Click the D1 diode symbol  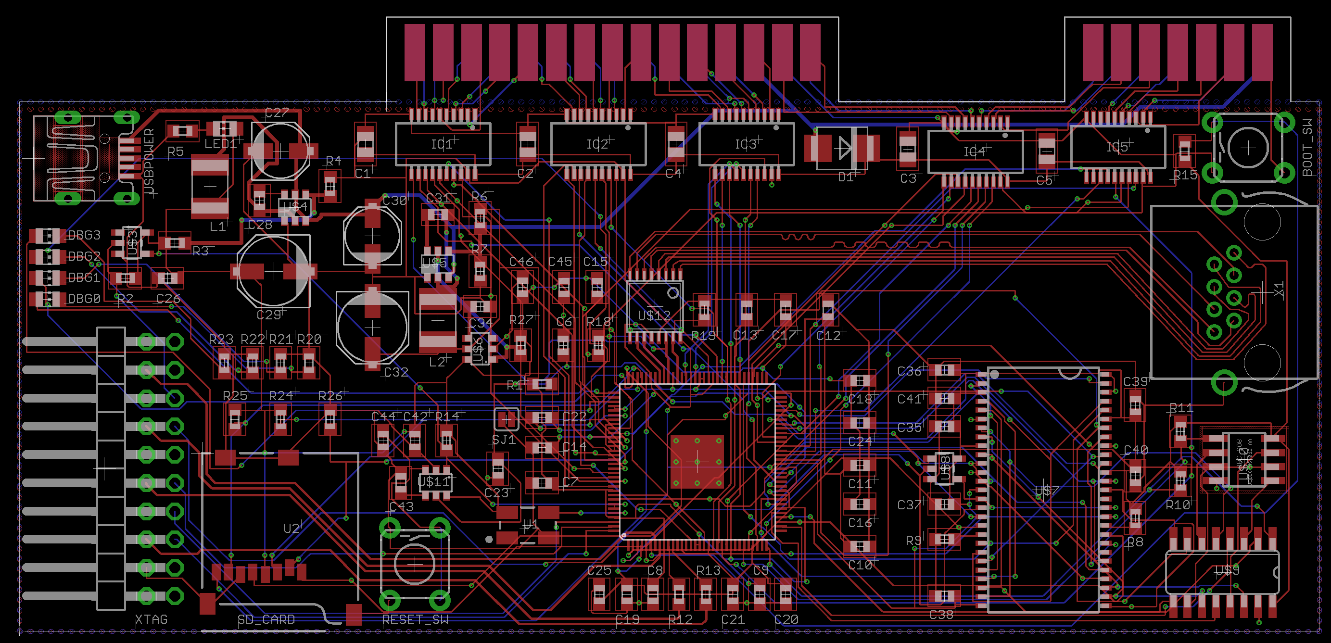click(x=845, y=148)
